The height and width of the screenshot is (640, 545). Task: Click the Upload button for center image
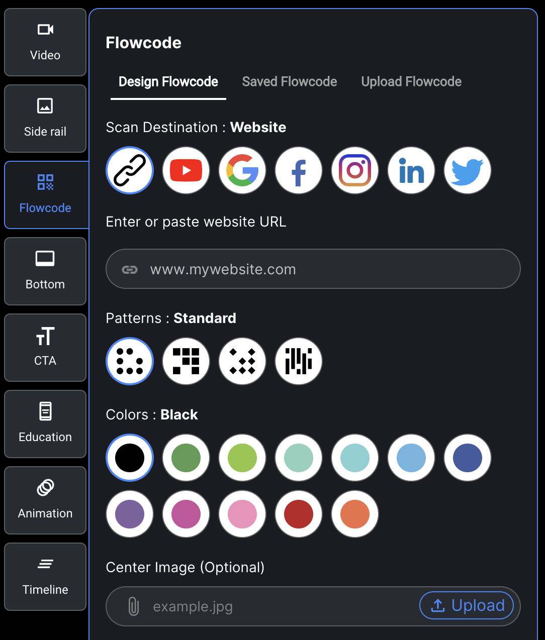[x=467, y=606]
